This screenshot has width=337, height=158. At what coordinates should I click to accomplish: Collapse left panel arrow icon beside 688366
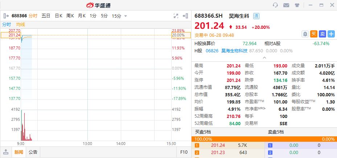[6, 16]
